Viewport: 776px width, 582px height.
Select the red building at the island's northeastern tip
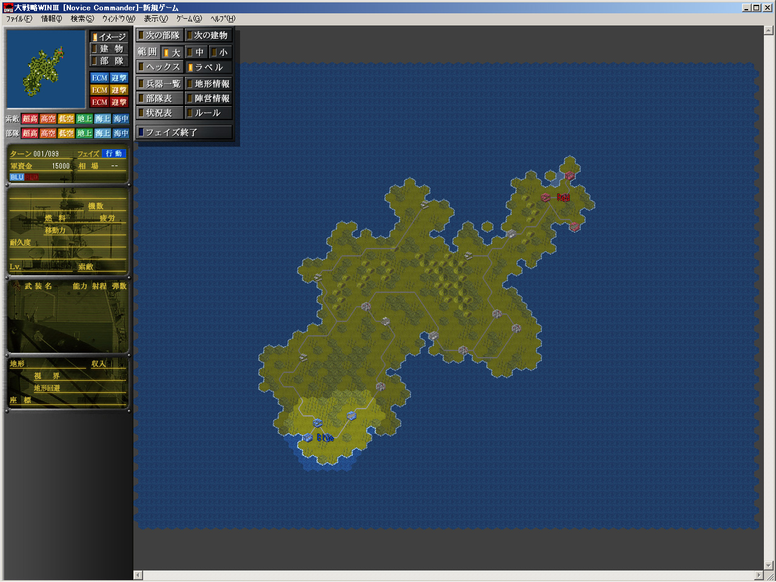tap(569, 176)
